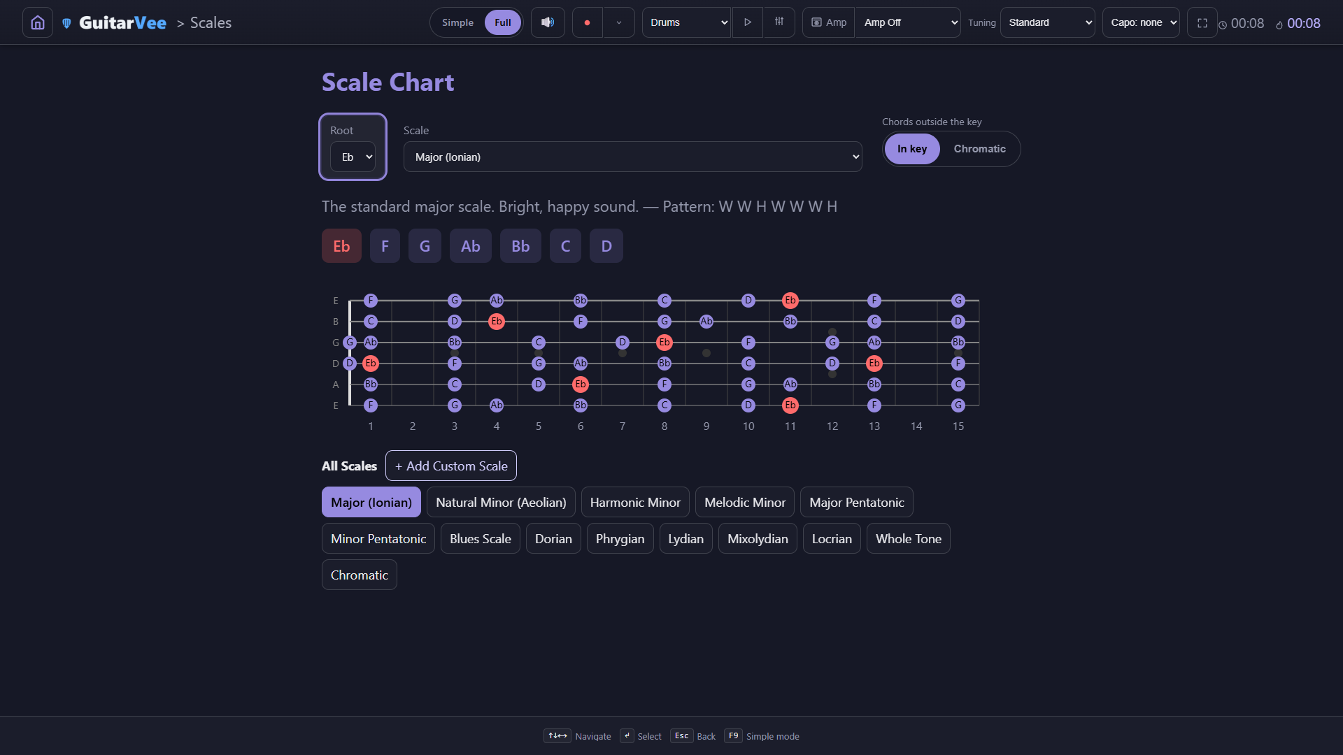Viewport: 1343px width, 755px height.
Task: Play the drums backing track
Action: pyautogui.click(x=748, y=22)
